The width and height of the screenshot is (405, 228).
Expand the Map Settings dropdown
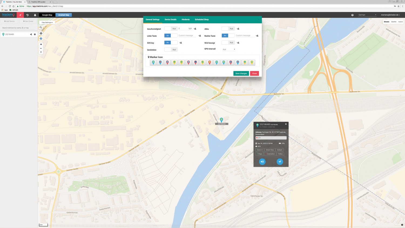click(x=47, y=22)
